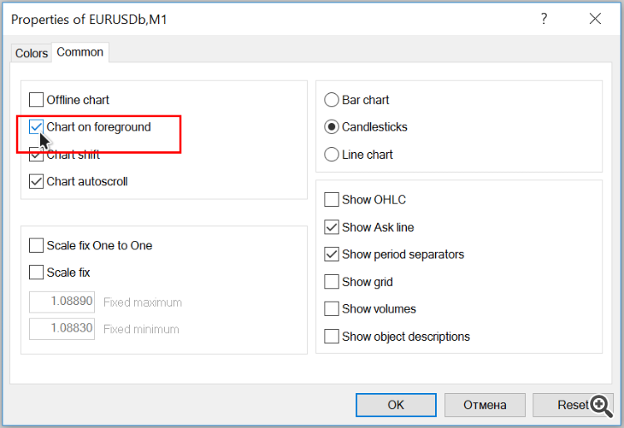624x428 pixels.
Task: Check the Scale fix checkbox
Action: point(37,273)
